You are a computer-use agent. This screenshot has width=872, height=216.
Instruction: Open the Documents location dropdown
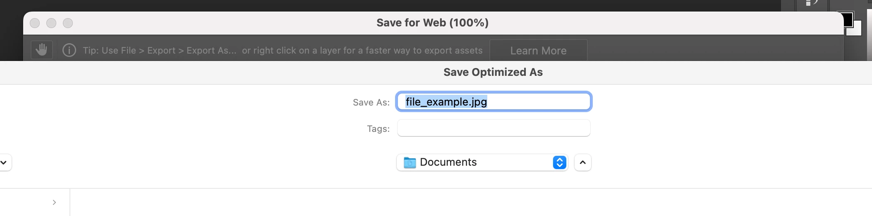coord(476,162)
